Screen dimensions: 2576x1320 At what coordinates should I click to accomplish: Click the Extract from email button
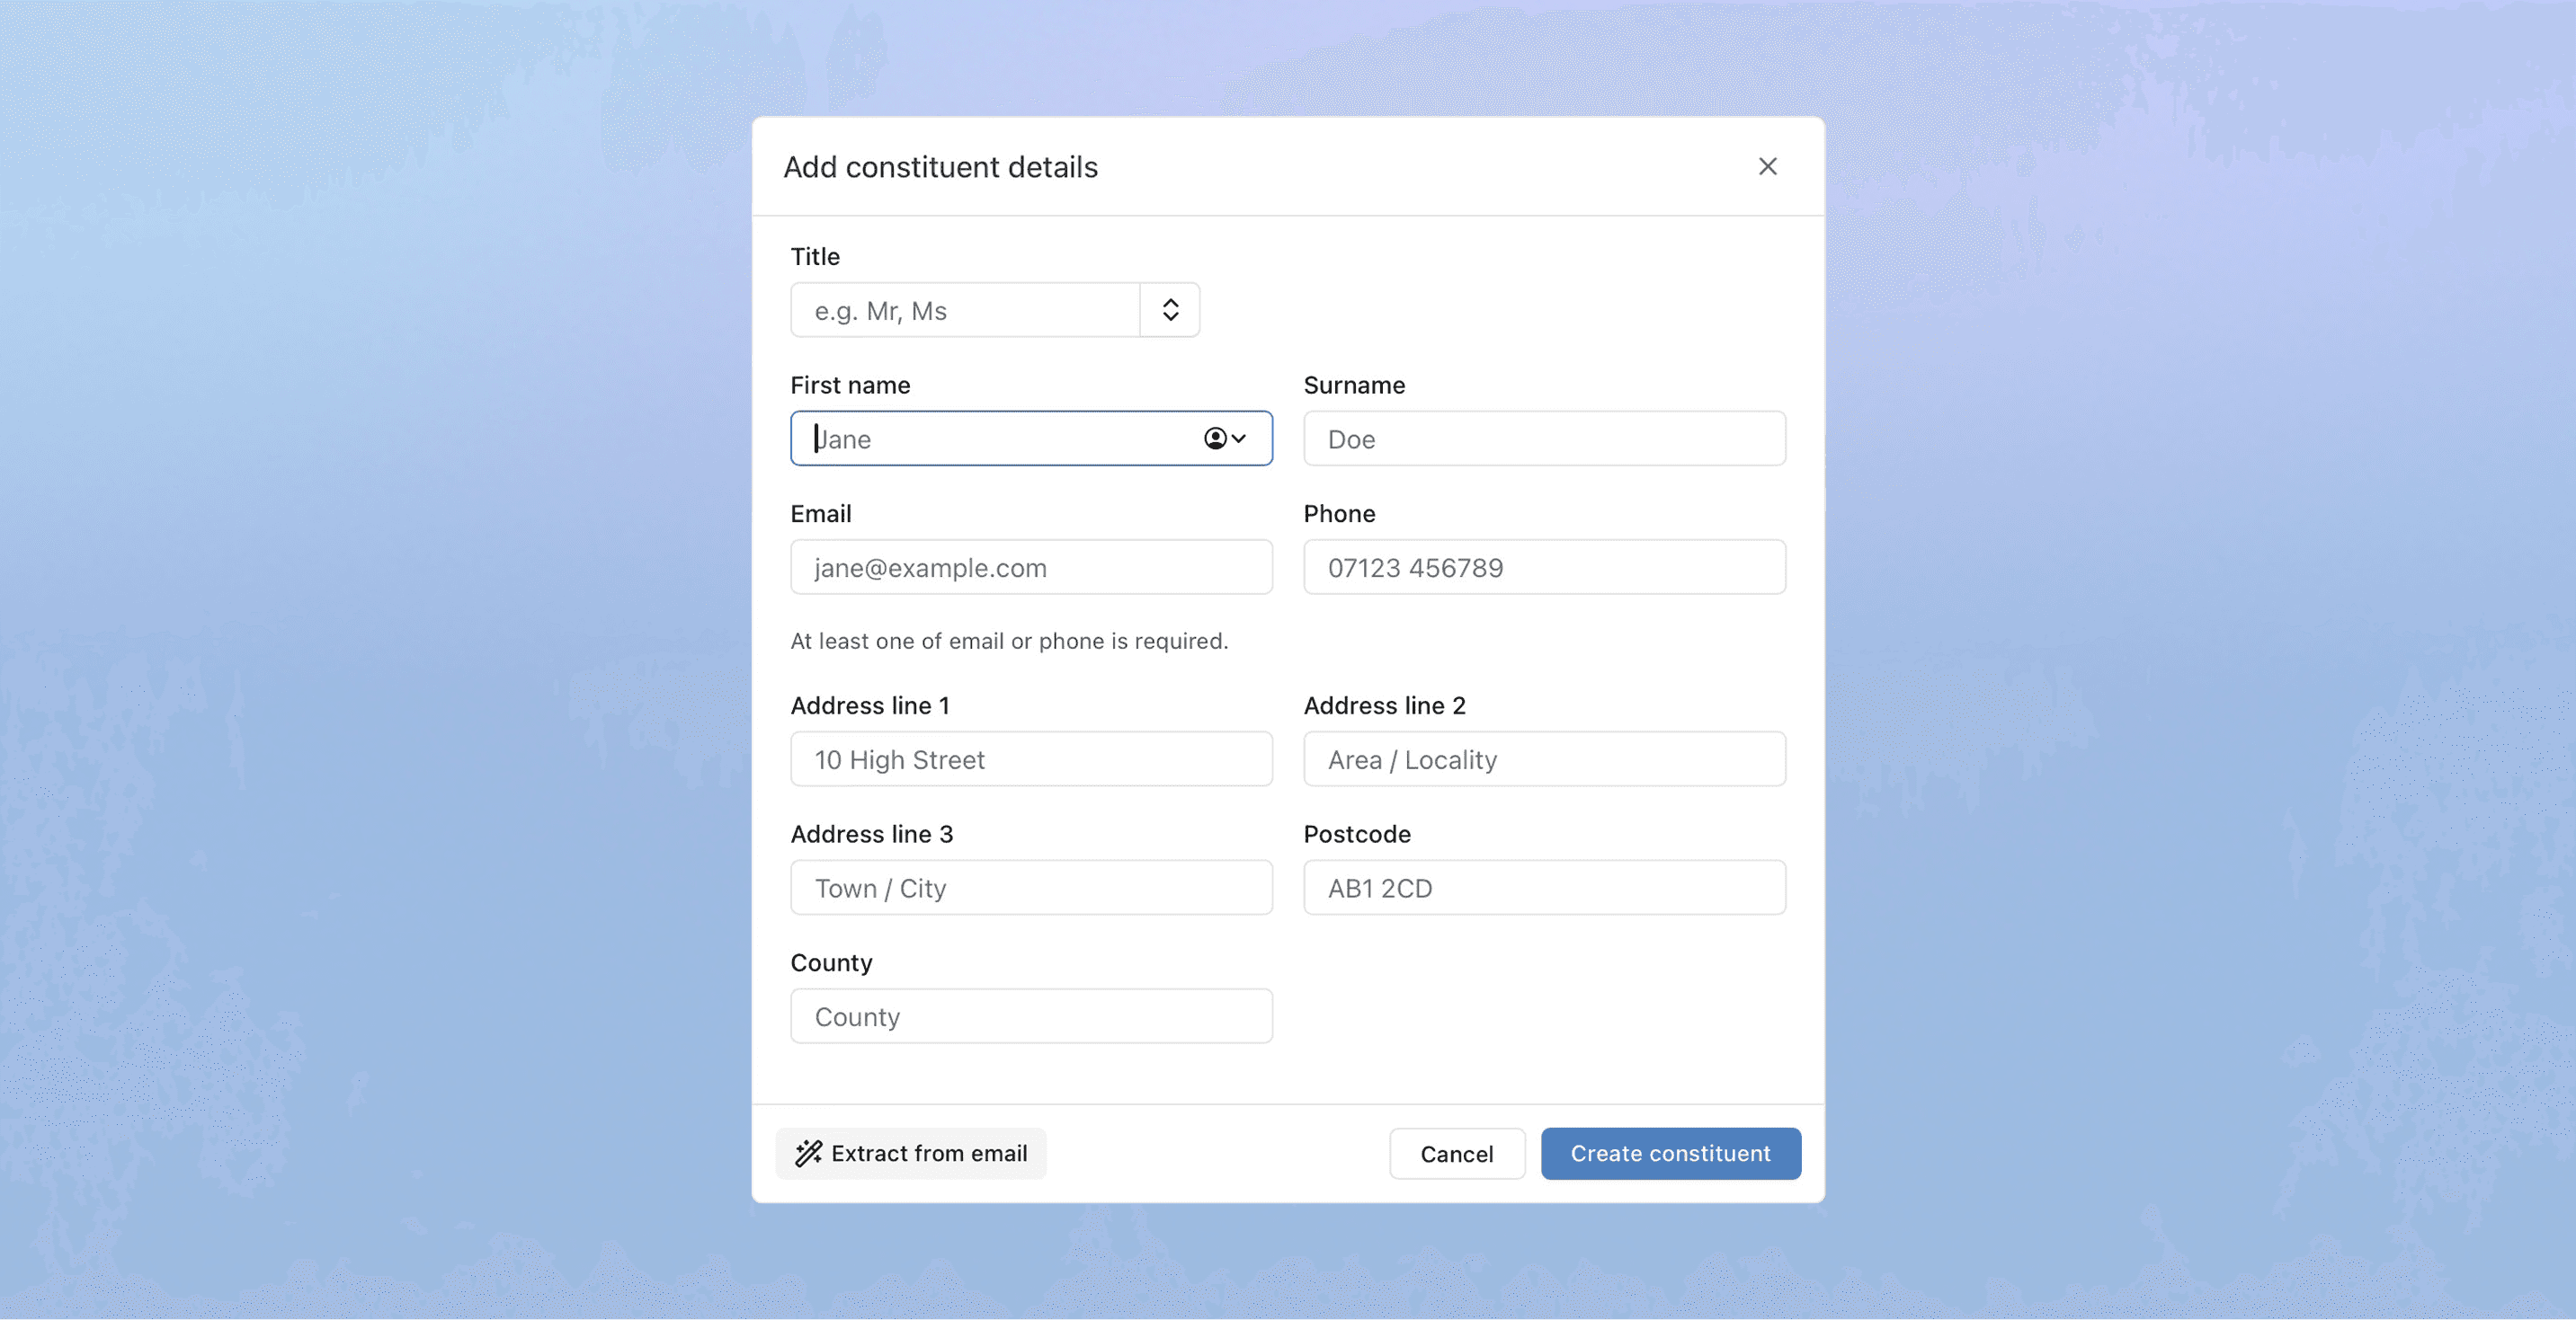tap(911, 1153)
